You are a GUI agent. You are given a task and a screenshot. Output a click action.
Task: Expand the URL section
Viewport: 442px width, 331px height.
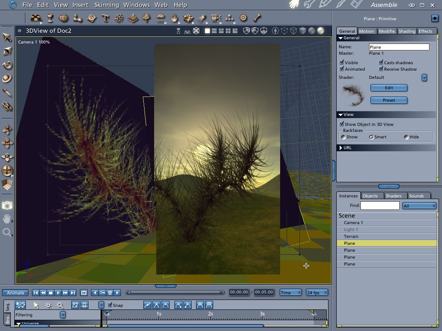(x=341, y=148)
